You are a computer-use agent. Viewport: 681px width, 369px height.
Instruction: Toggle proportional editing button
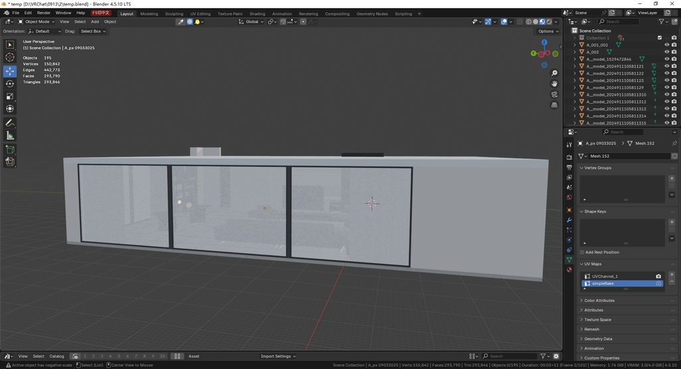(x=303, y=22)
